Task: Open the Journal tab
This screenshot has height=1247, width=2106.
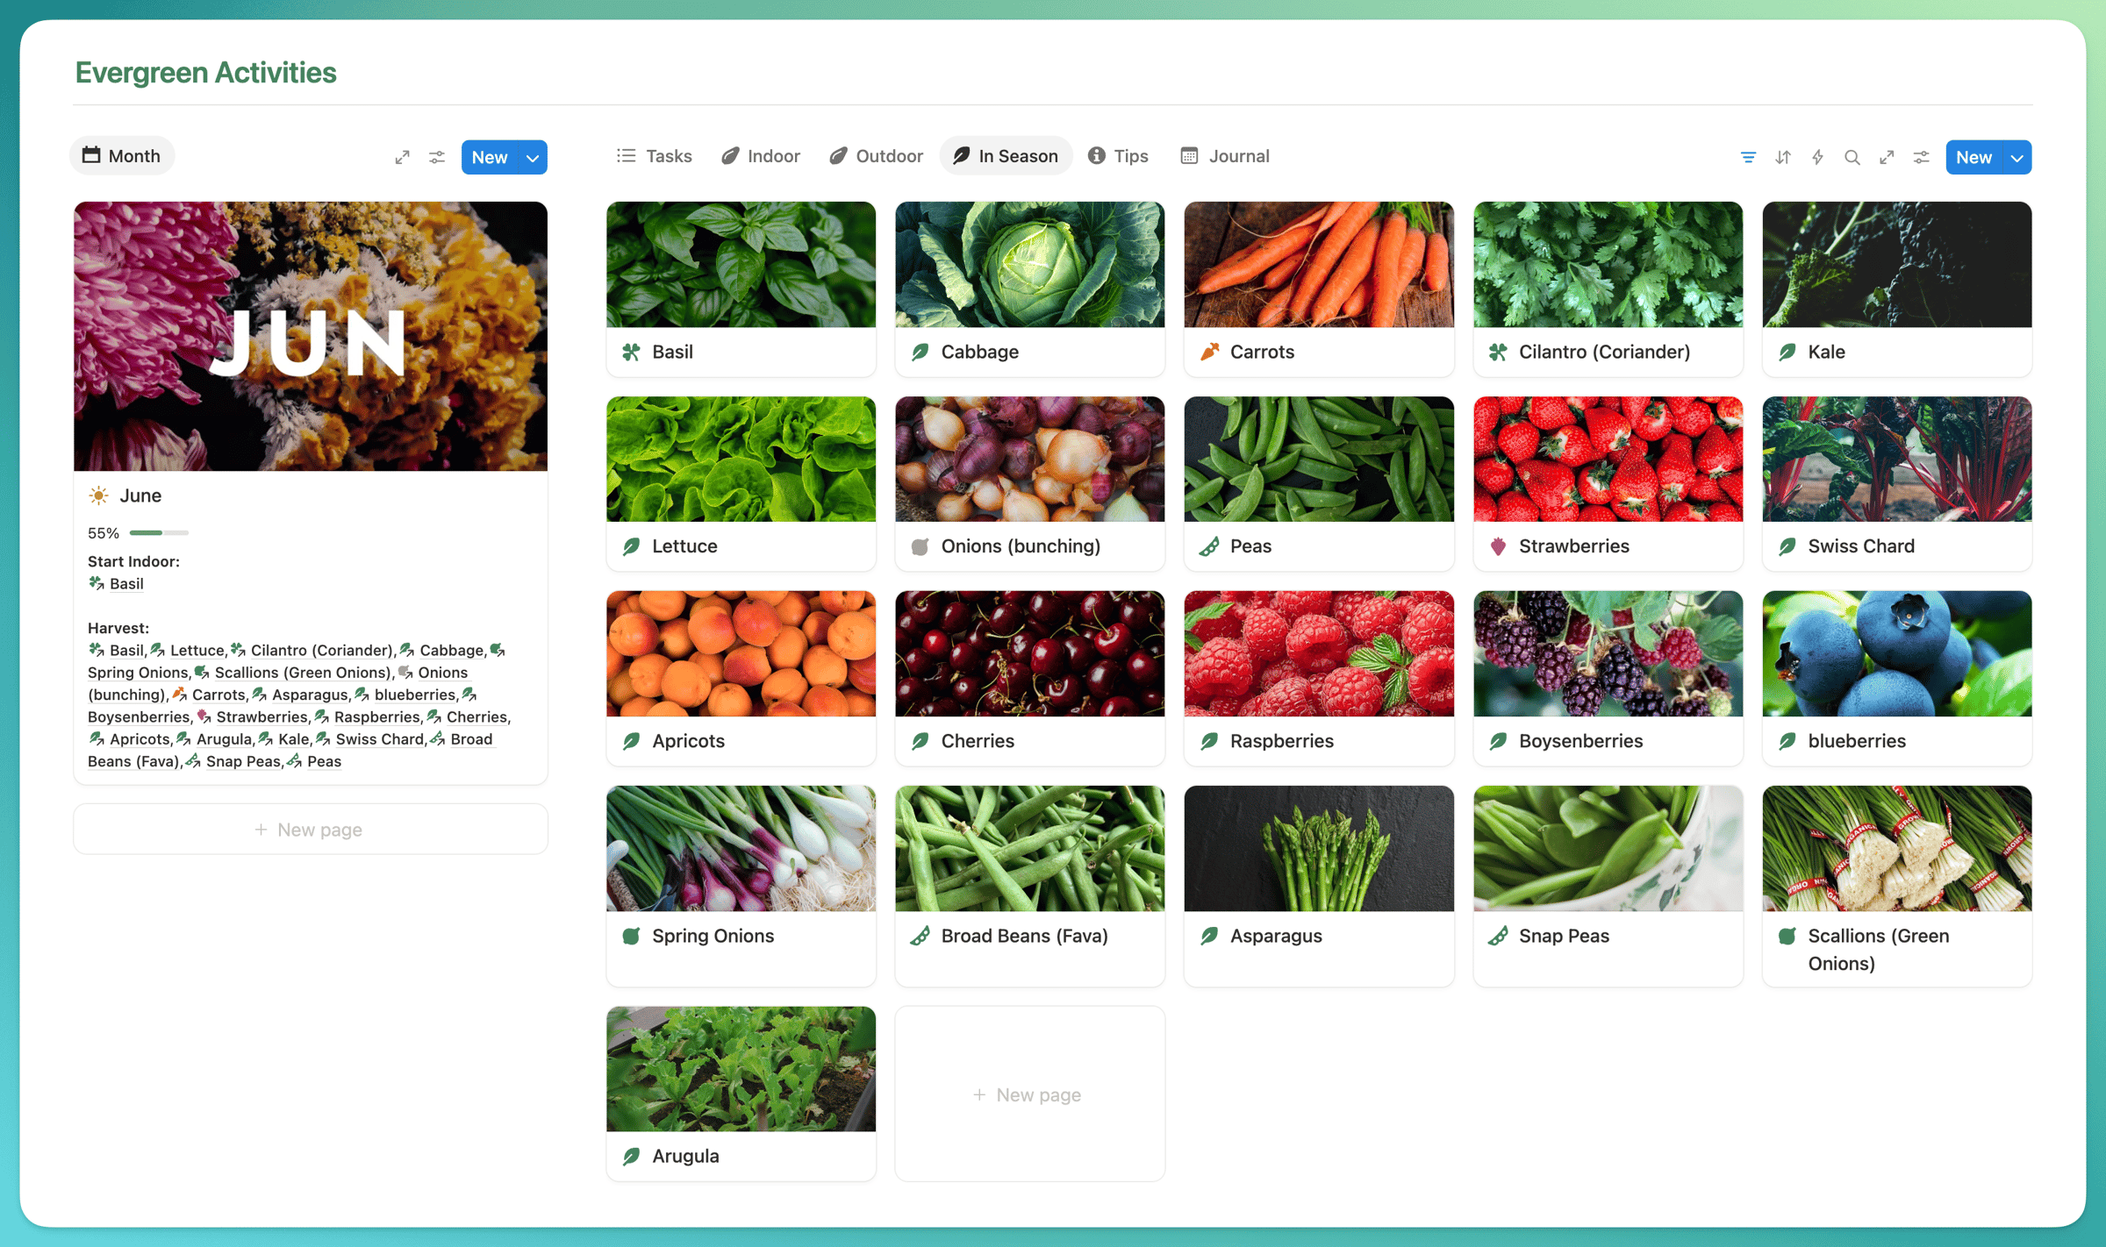Action: tap(1225, 156)
